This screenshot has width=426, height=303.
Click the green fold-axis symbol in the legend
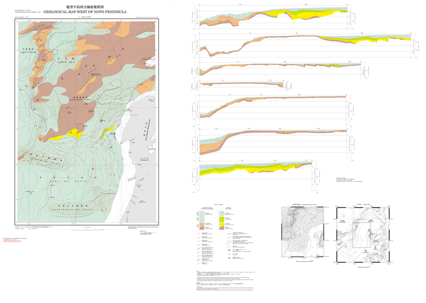[x=230, y=237]
